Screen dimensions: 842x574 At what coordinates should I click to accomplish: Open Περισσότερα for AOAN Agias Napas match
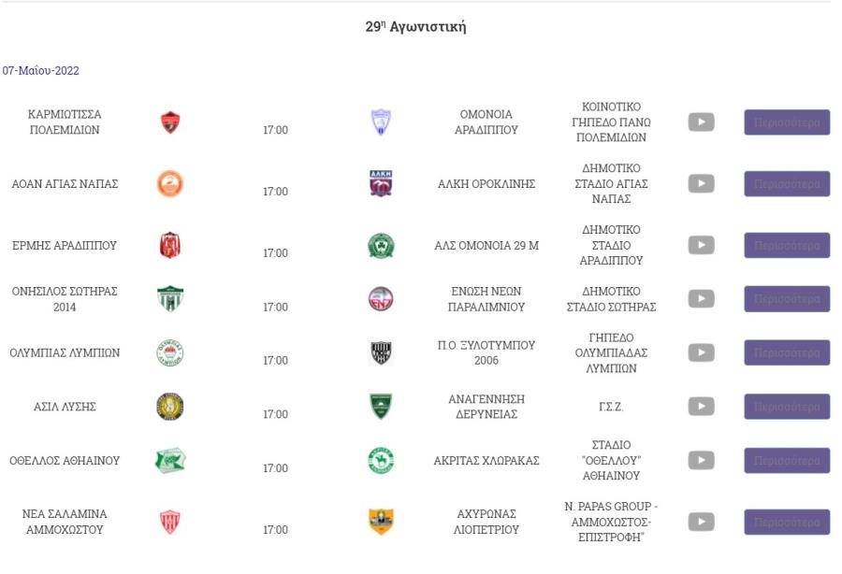[787, 184]
